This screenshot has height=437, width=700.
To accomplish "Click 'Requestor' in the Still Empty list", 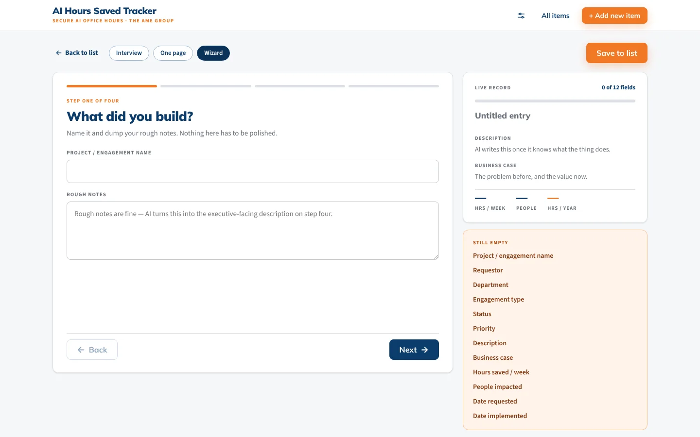I will pos(488,270).
